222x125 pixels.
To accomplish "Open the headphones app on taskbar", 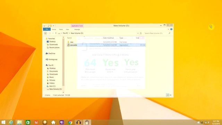I will point(79,122).
